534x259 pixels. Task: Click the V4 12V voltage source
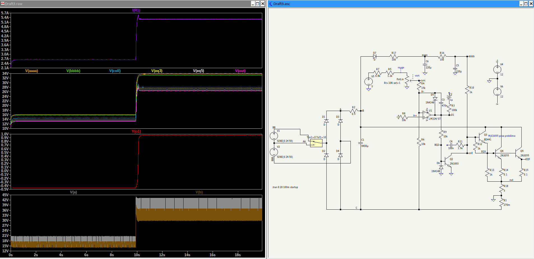click(x=497, y=69)
